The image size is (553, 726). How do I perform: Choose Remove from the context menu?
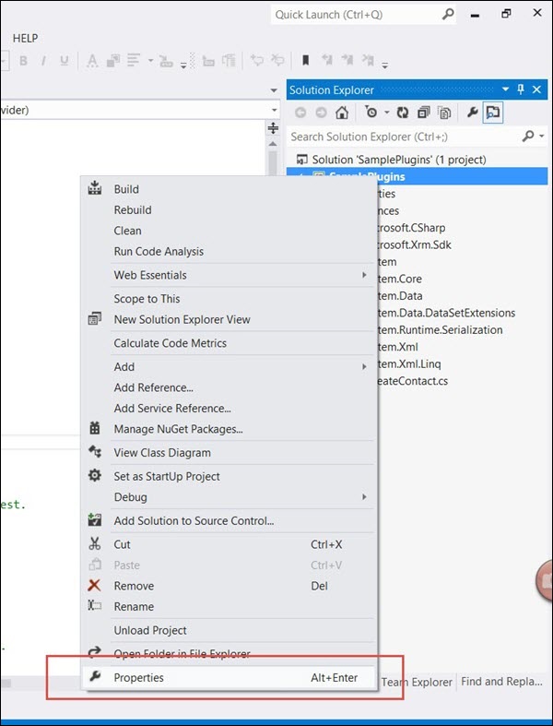click(229, 586)
